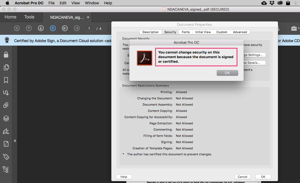This screenshot has height=183, width=300.
Task: Click the Show Details button
Action: tap(255, 63)
